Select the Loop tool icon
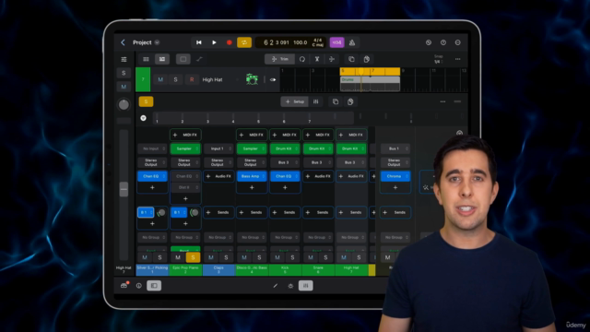 [x=302, y=59]
